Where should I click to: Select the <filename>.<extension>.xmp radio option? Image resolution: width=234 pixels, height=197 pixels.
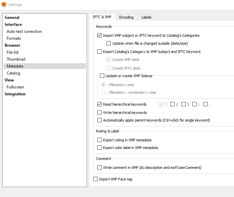104,92
